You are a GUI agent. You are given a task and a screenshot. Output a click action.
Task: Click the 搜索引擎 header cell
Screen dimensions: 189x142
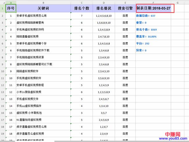tap(125, 8)
